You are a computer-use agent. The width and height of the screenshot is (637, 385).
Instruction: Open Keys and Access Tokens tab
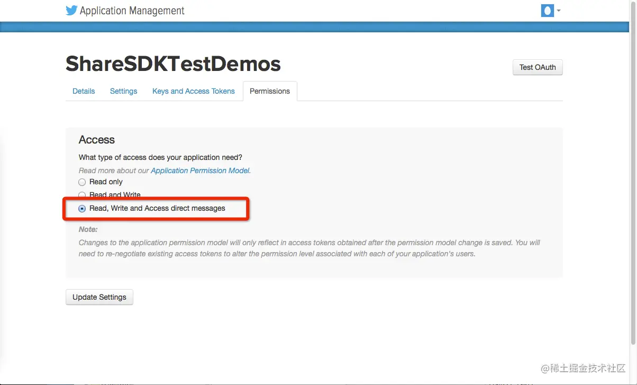click(x=194, y=91)
